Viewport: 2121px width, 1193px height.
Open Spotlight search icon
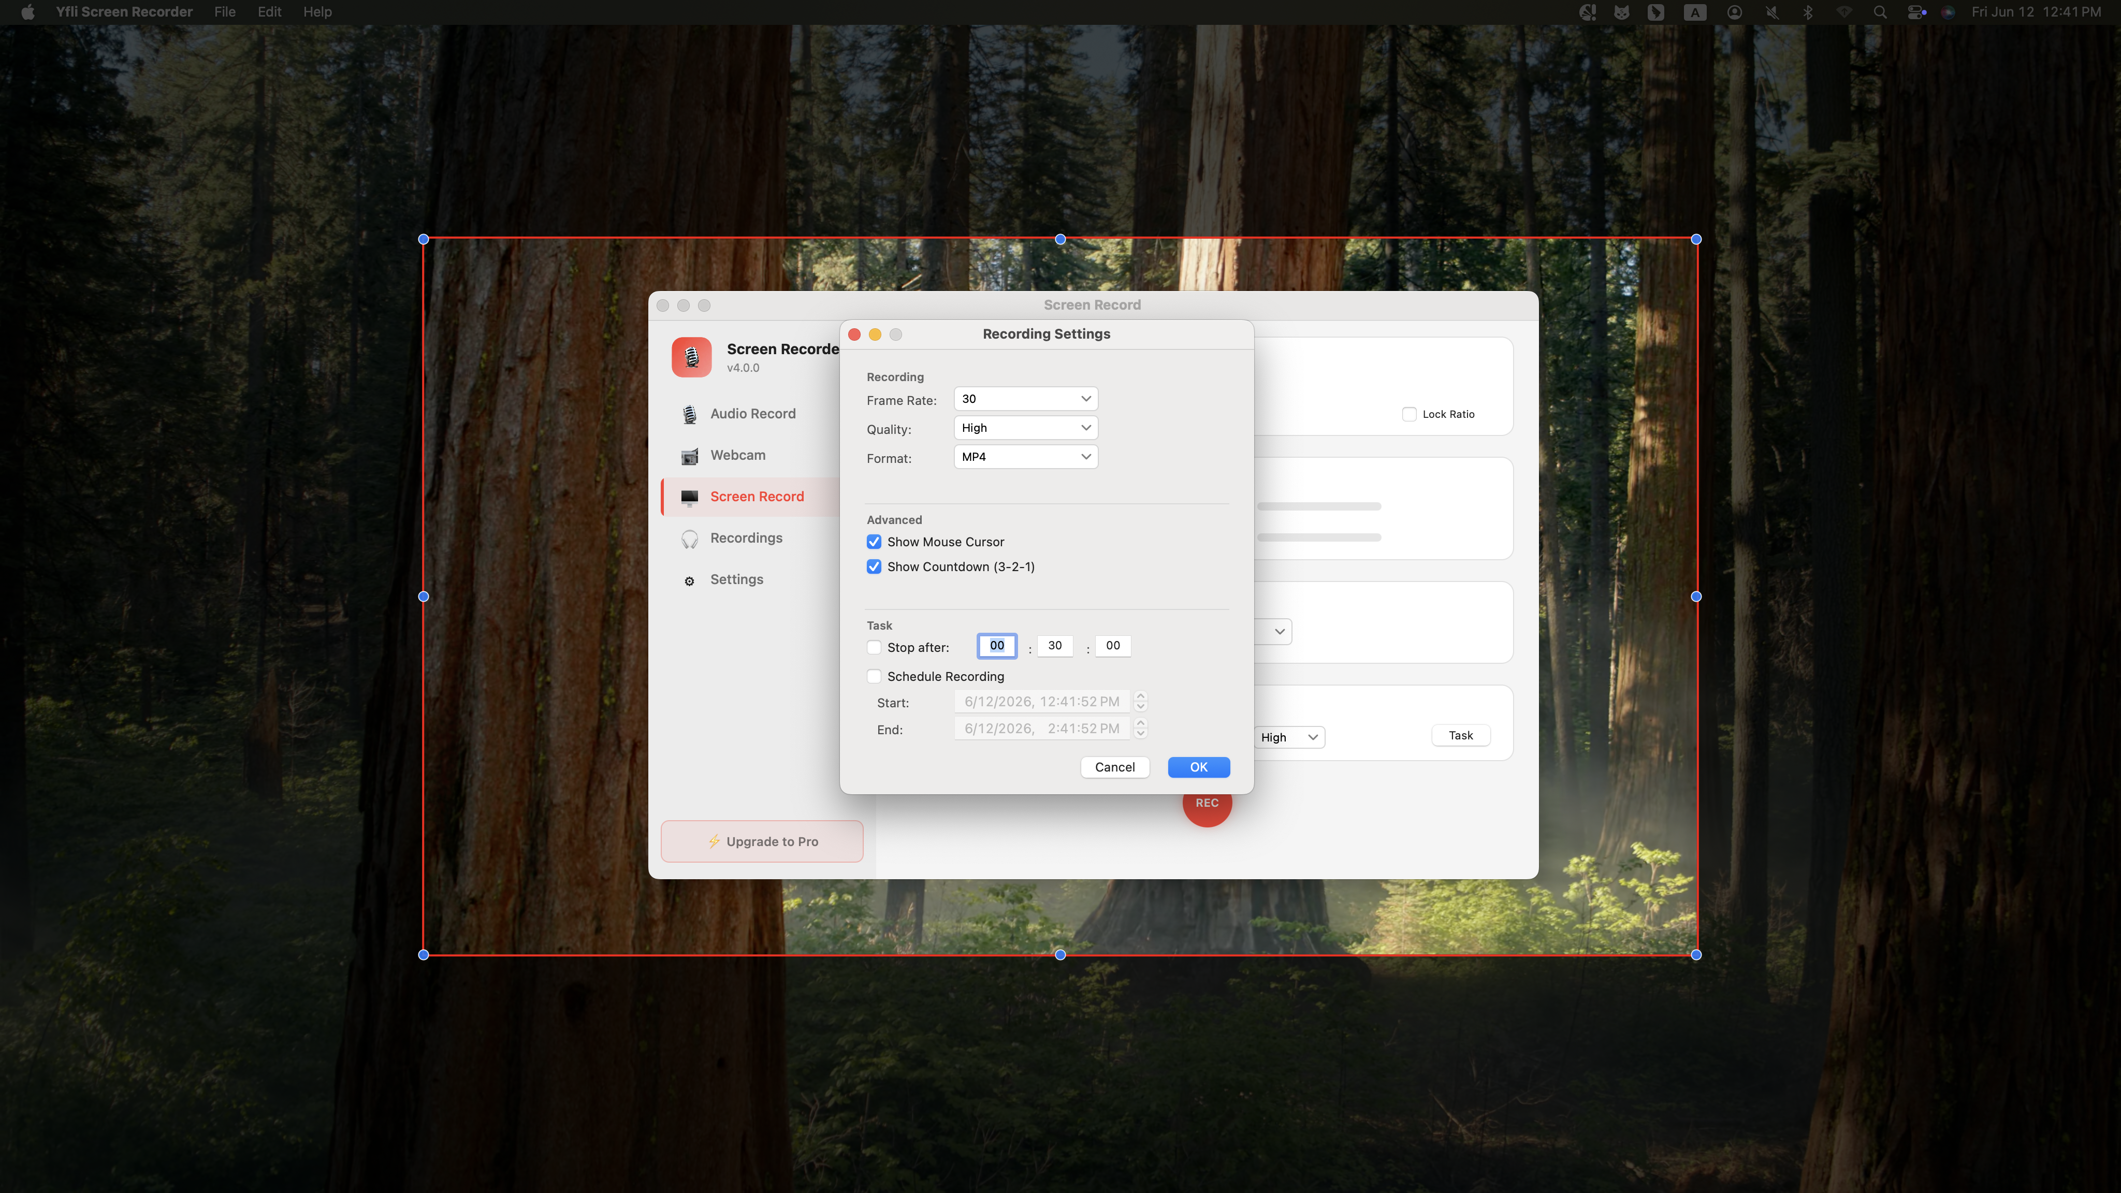pyautogui.click(x=1880, y=11)
